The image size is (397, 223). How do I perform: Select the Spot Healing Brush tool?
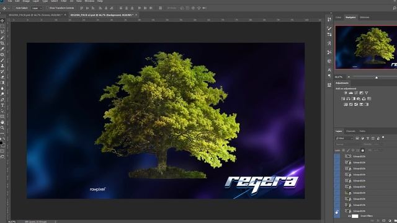(x=2, y=55)
